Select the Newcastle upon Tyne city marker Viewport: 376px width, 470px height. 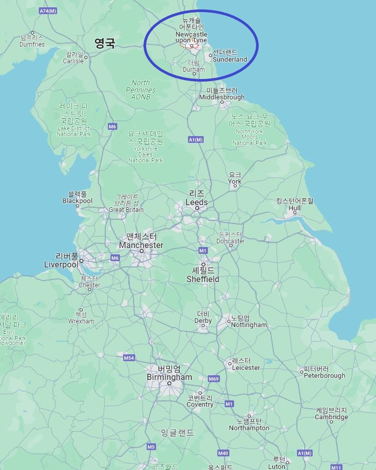coord(192,46)
